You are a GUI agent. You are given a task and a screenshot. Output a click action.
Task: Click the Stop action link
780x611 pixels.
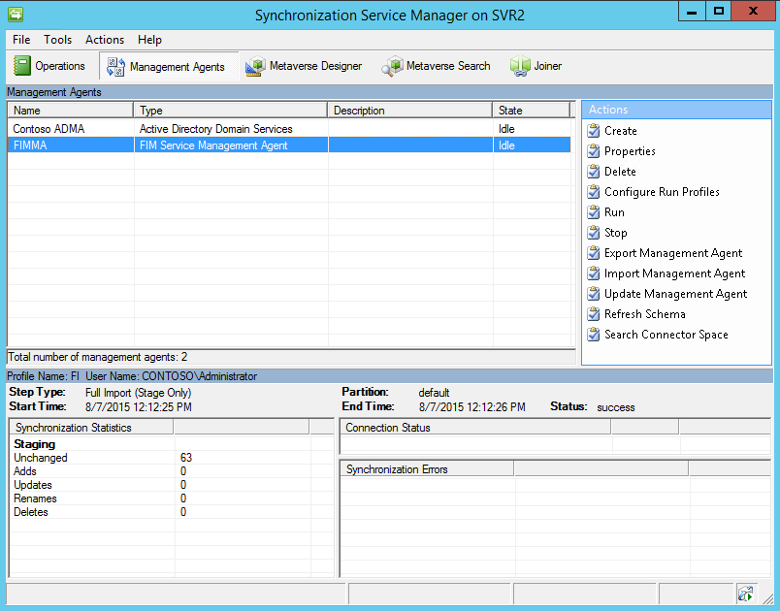pos(615,233)
